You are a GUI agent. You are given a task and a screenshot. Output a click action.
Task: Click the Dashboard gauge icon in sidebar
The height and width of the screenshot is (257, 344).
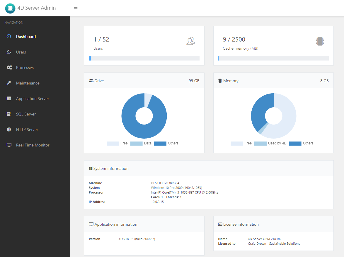9,37
